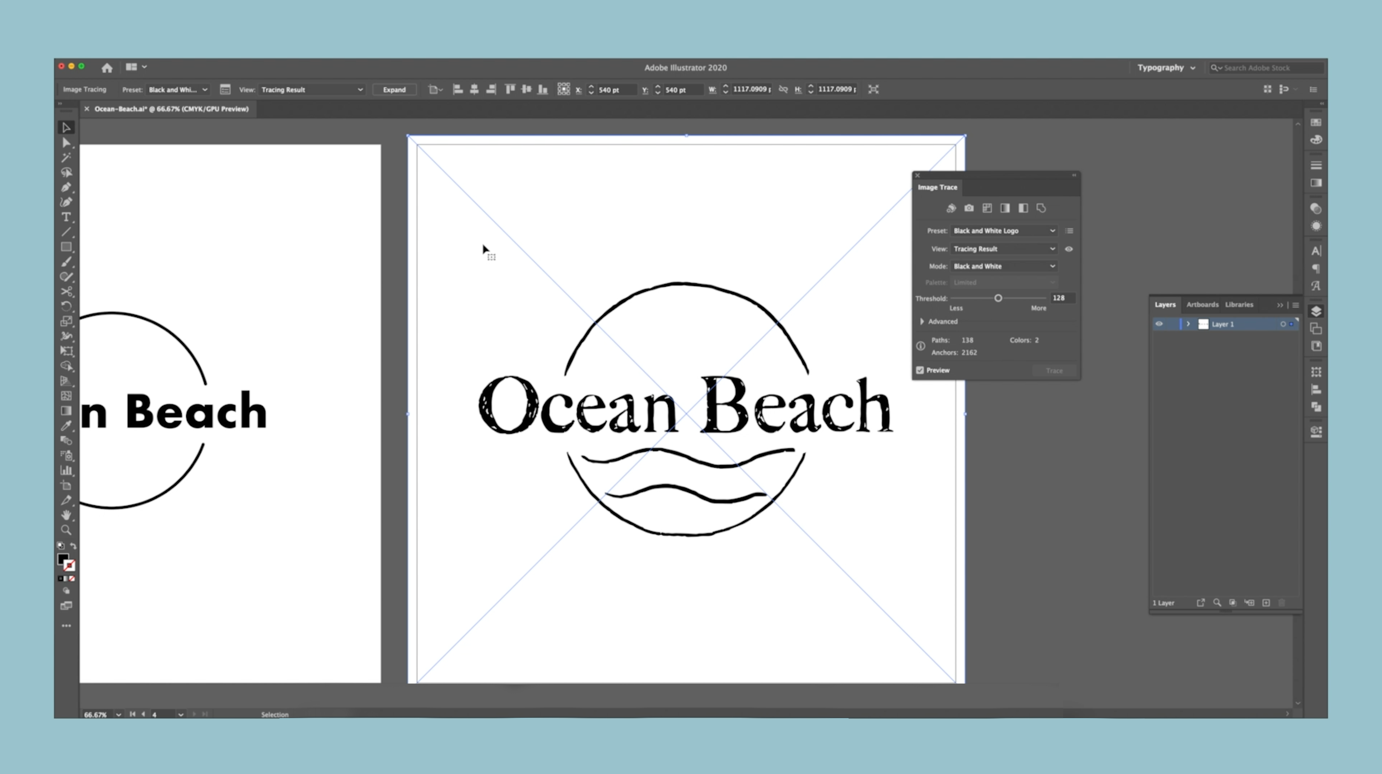Expand Layer 1 contents in Layers panel
Image resolution: width=1382 pixels, height=774 pixels.
tap(1188, 324)
